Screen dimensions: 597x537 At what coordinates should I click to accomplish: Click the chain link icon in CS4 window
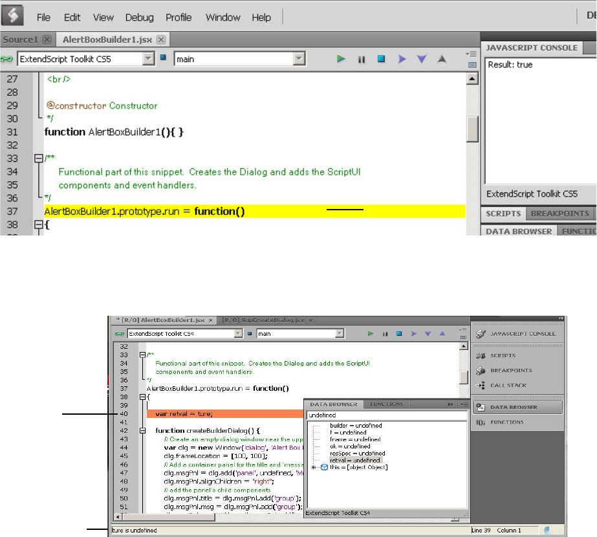click(120, 334)
